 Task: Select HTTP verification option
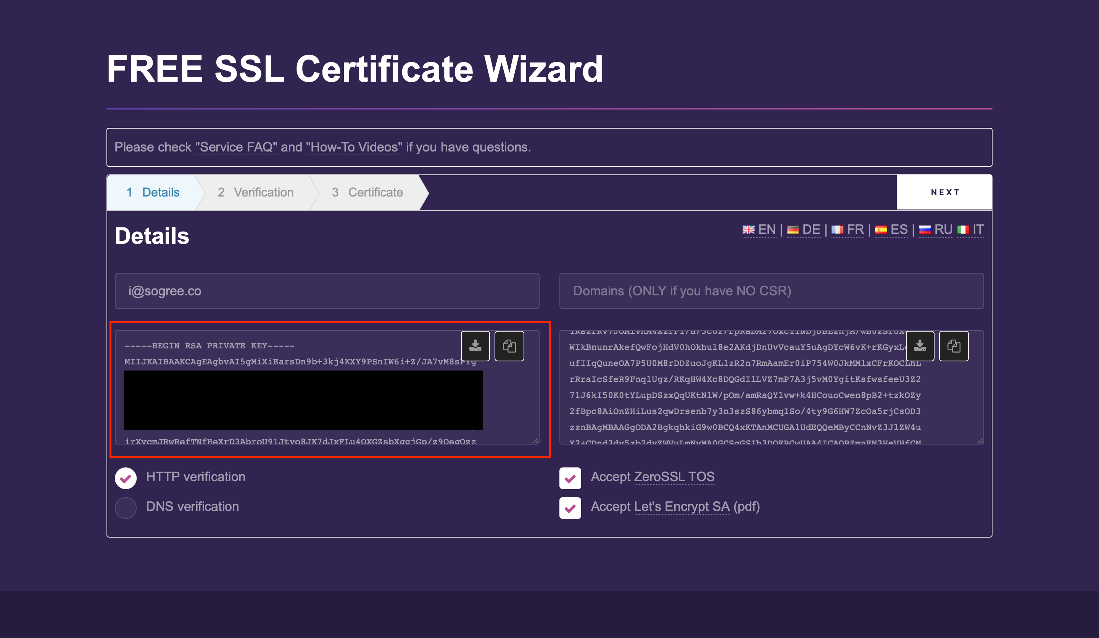coord(126,478)
